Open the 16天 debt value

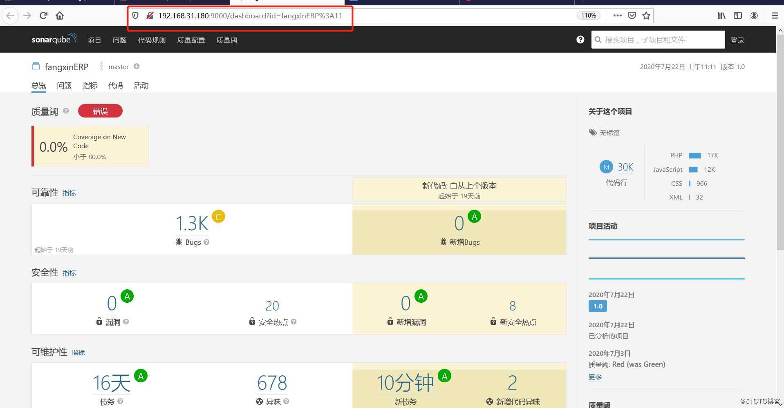pos(112,383)
